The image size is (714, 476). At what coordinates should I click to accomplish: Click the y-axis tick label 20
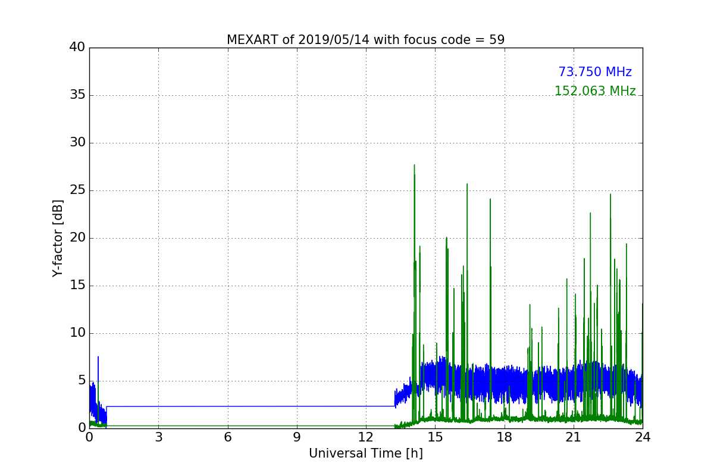[77, 238]
